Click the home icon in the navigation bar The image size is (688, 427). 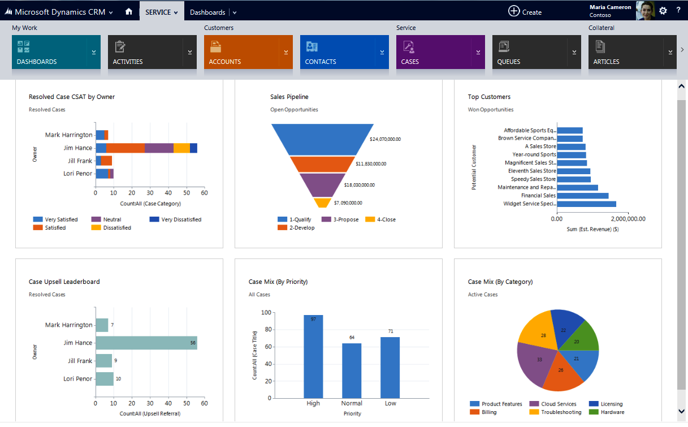(x=128, y=10)
